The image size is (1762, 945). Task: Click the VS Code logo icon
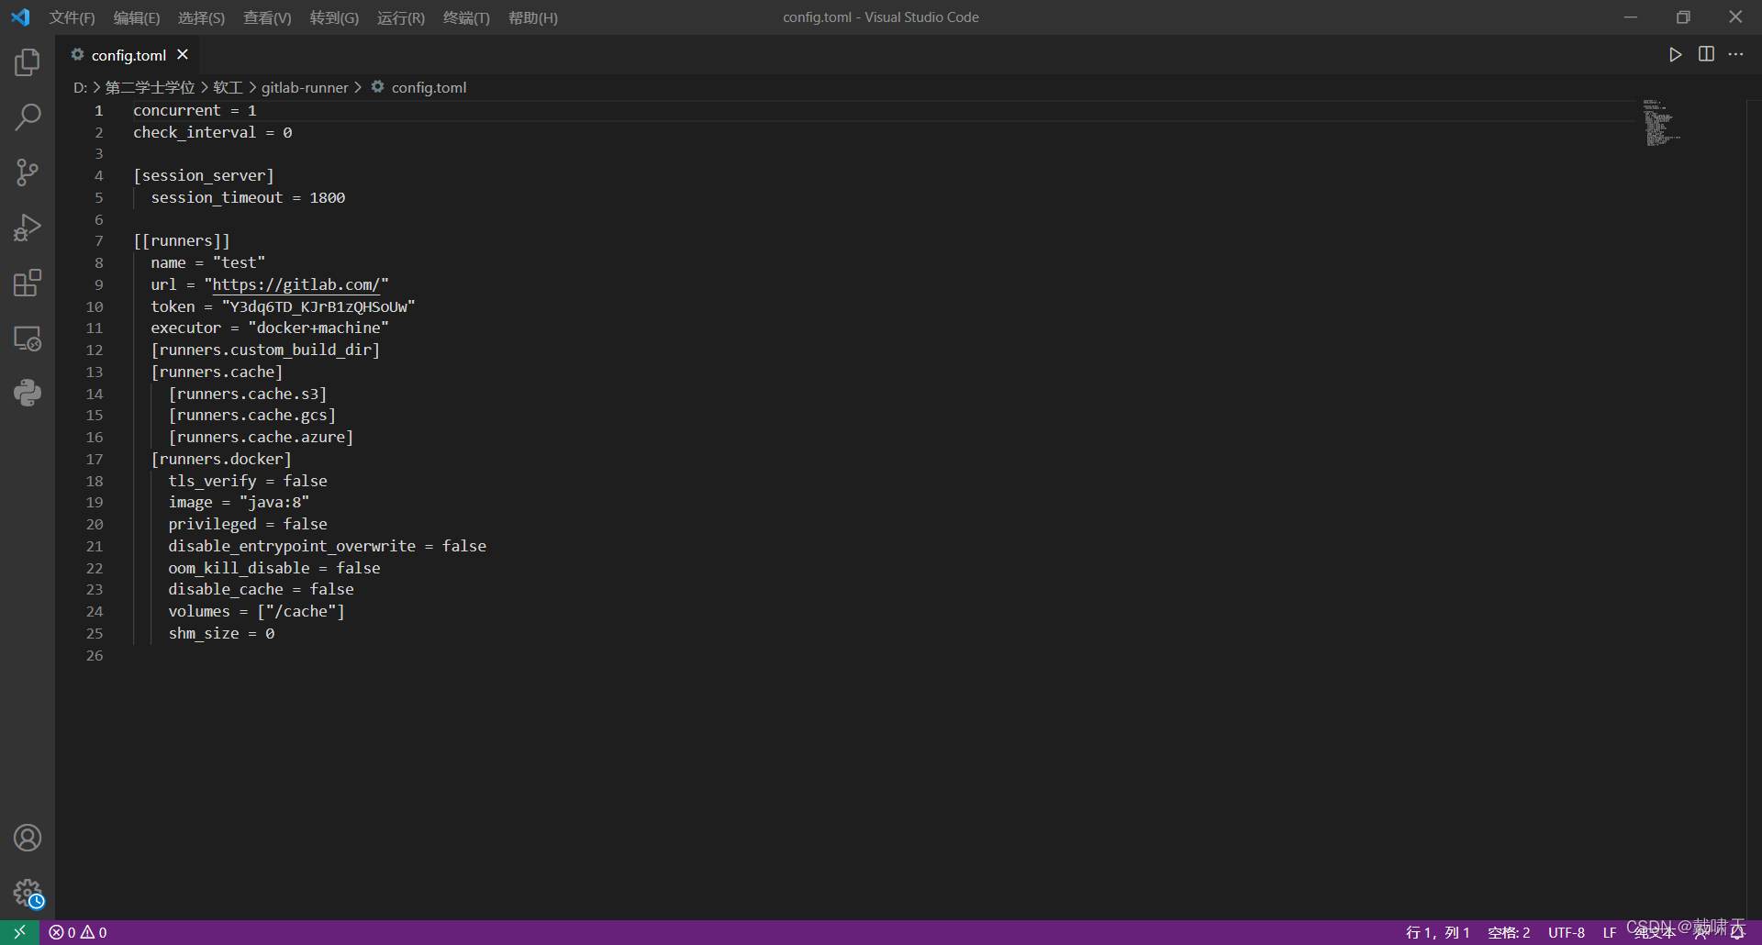pos(20,17)
